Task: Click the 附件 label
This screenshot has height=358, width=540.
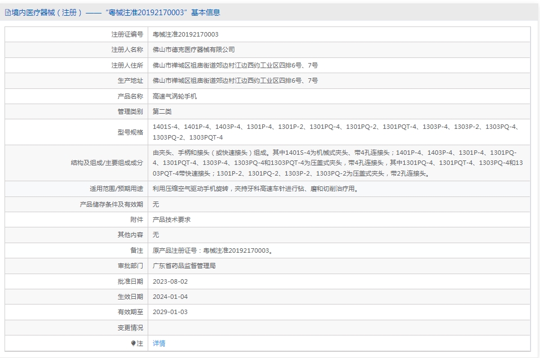Action: coord(137,220)
